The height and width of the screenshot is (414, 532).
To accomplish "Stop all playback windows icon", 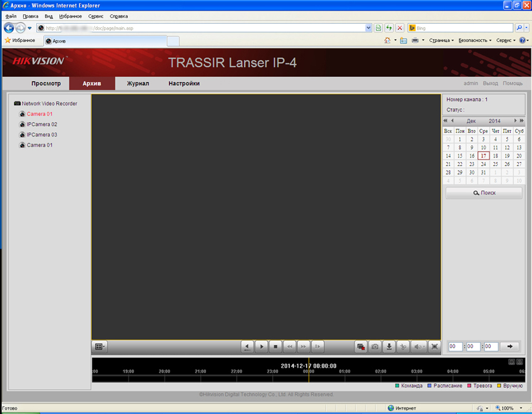I will (361, 346).
